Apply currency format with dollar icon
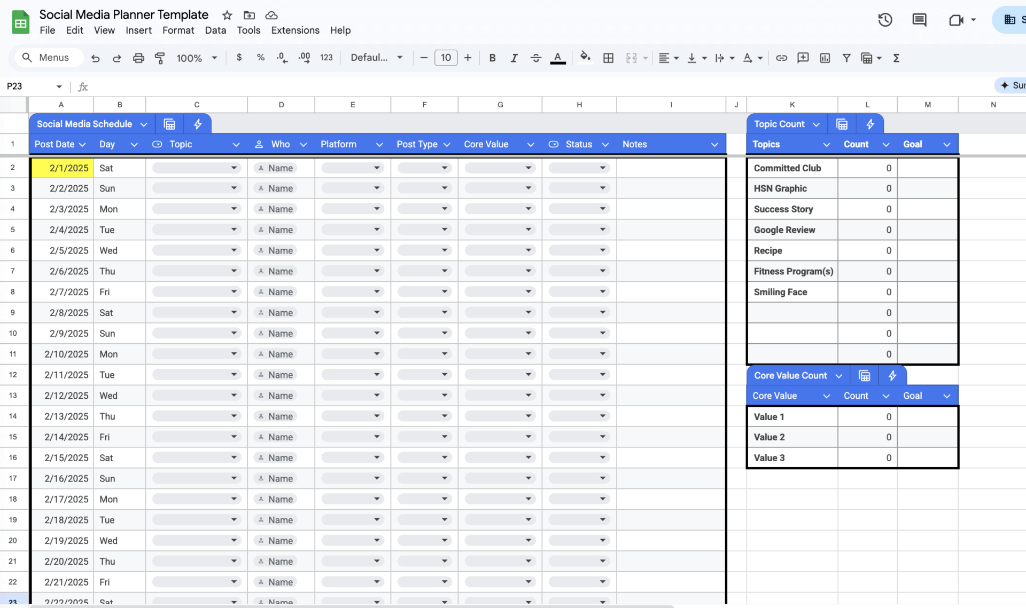The height and width of the screenshot is (608, 1026). 239,57
